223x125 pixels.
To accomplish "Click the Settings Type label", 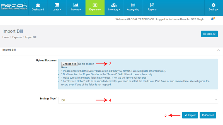I will pyautogui.click(x=48, y=99).
